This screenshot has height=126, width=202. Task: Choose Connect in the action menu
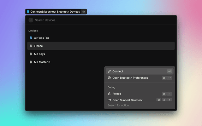pyautogui.click(x=118, y=72)
